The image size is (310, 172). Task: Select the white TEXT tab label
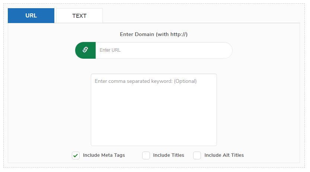click(79, 16)
